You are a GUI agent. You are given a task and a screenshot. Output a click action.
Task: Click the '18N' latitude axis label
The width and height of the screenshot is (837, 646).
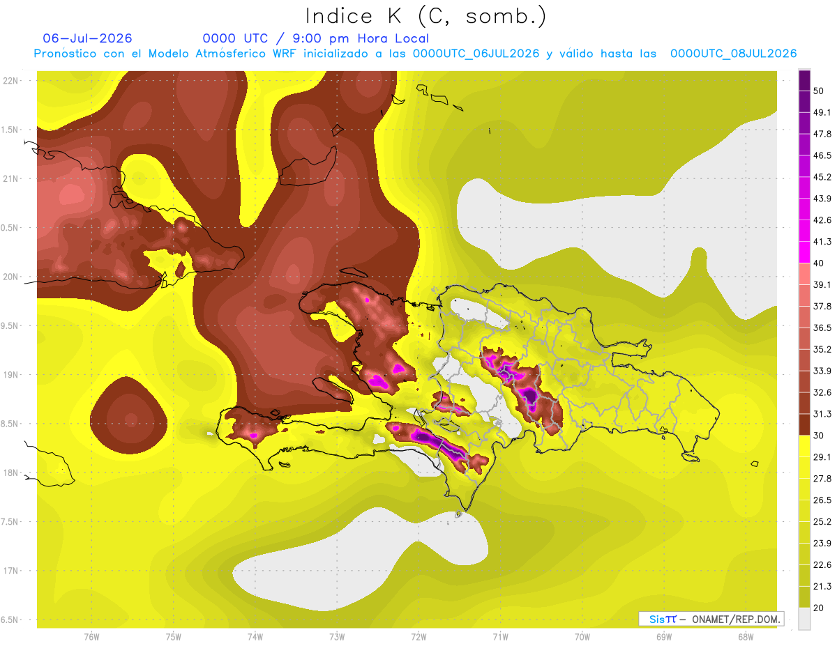[11, 472]
